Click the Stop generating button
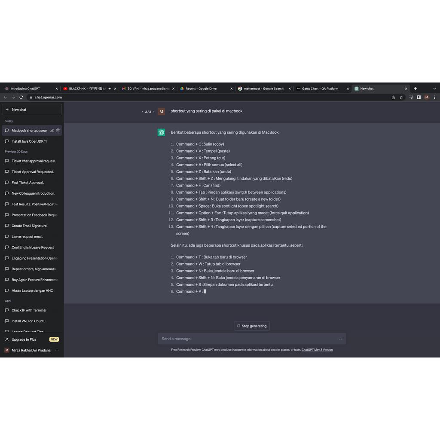This screenshot has height=440, width=440. point(252,326)
